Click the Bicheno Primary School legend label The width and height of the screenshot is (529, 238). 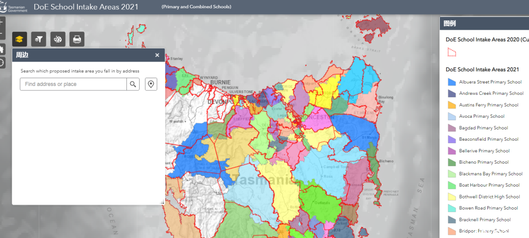pos(484,162)
